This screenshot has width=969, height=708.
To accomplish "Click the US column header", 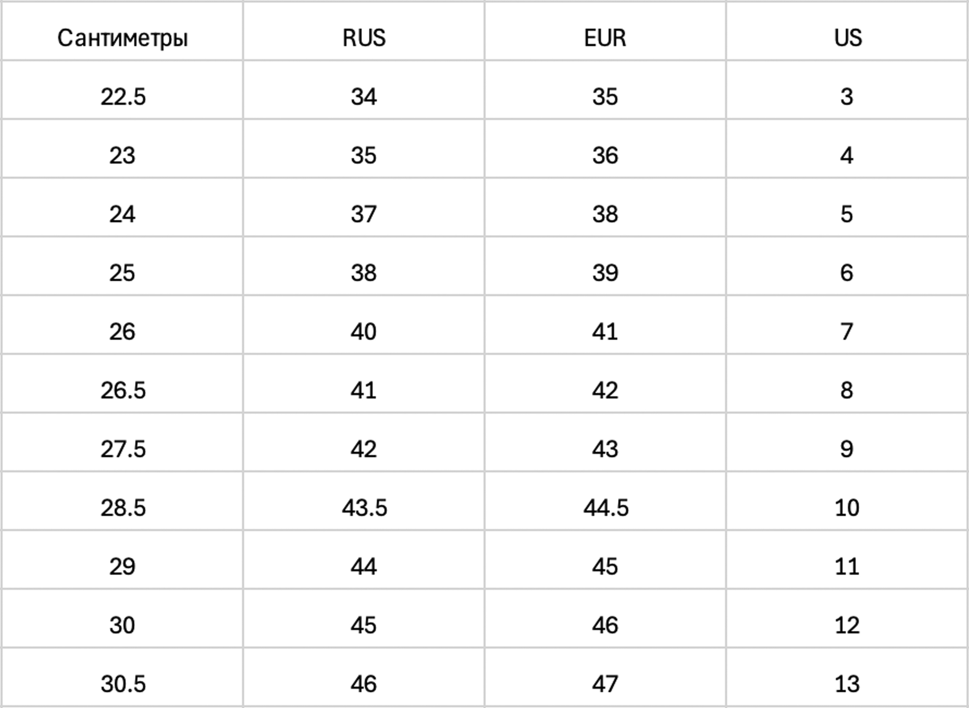I will click(x=847, y=31).
